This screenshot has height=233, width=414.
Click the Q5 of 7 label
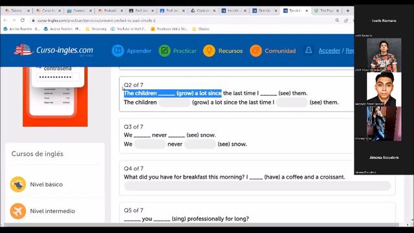[x=134, y=210]
